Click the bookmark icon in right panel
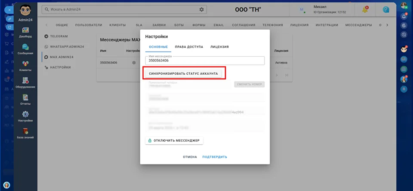The image size is (413, 191). tap(404, 89)
